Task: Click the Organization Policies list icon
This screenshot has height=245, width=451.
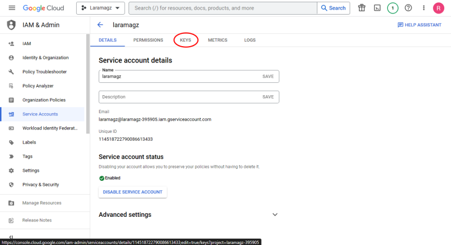Action: 11,100
